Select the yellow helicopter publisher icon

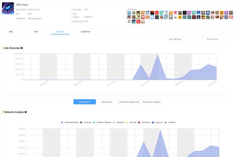(180, 17)
